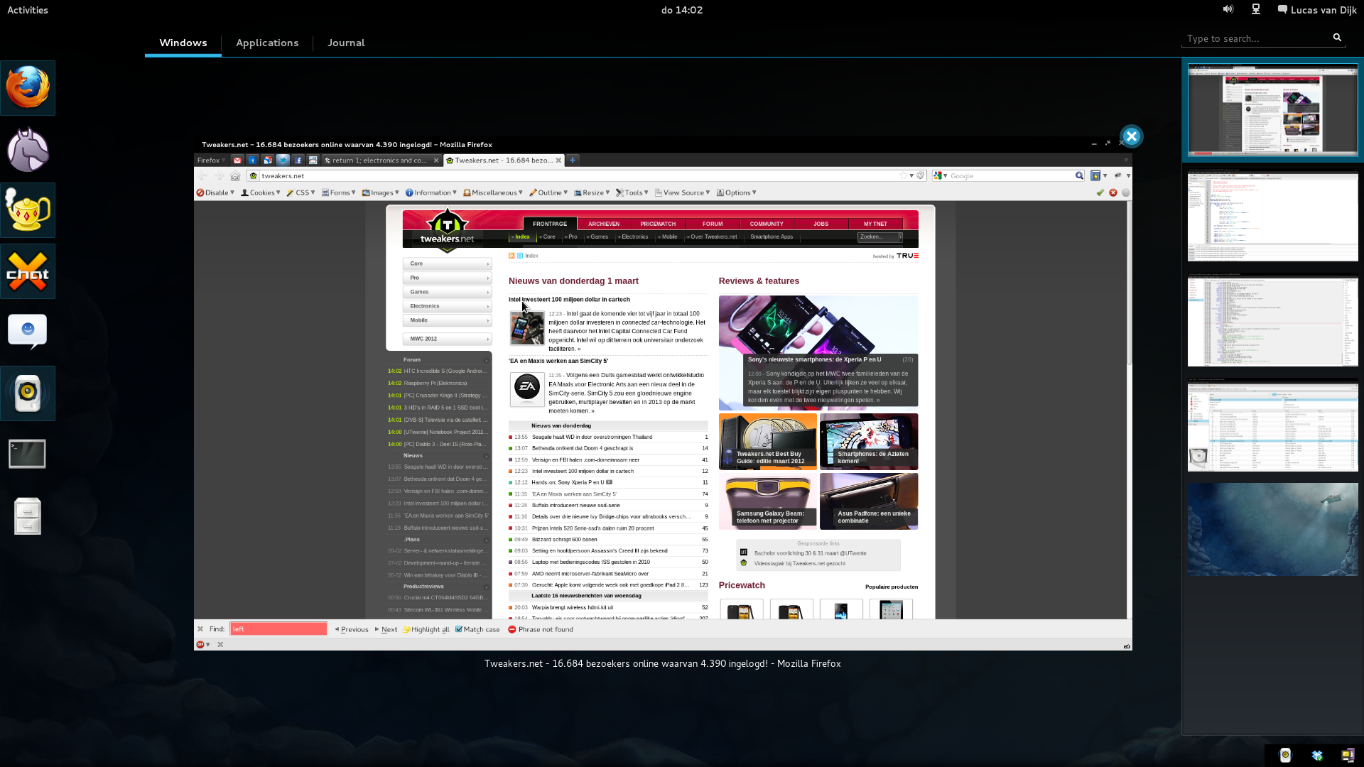The width and height of the screenshot is (1364, 767).
Task: Expand the Images dropdown
Action: tap(381, 192)
